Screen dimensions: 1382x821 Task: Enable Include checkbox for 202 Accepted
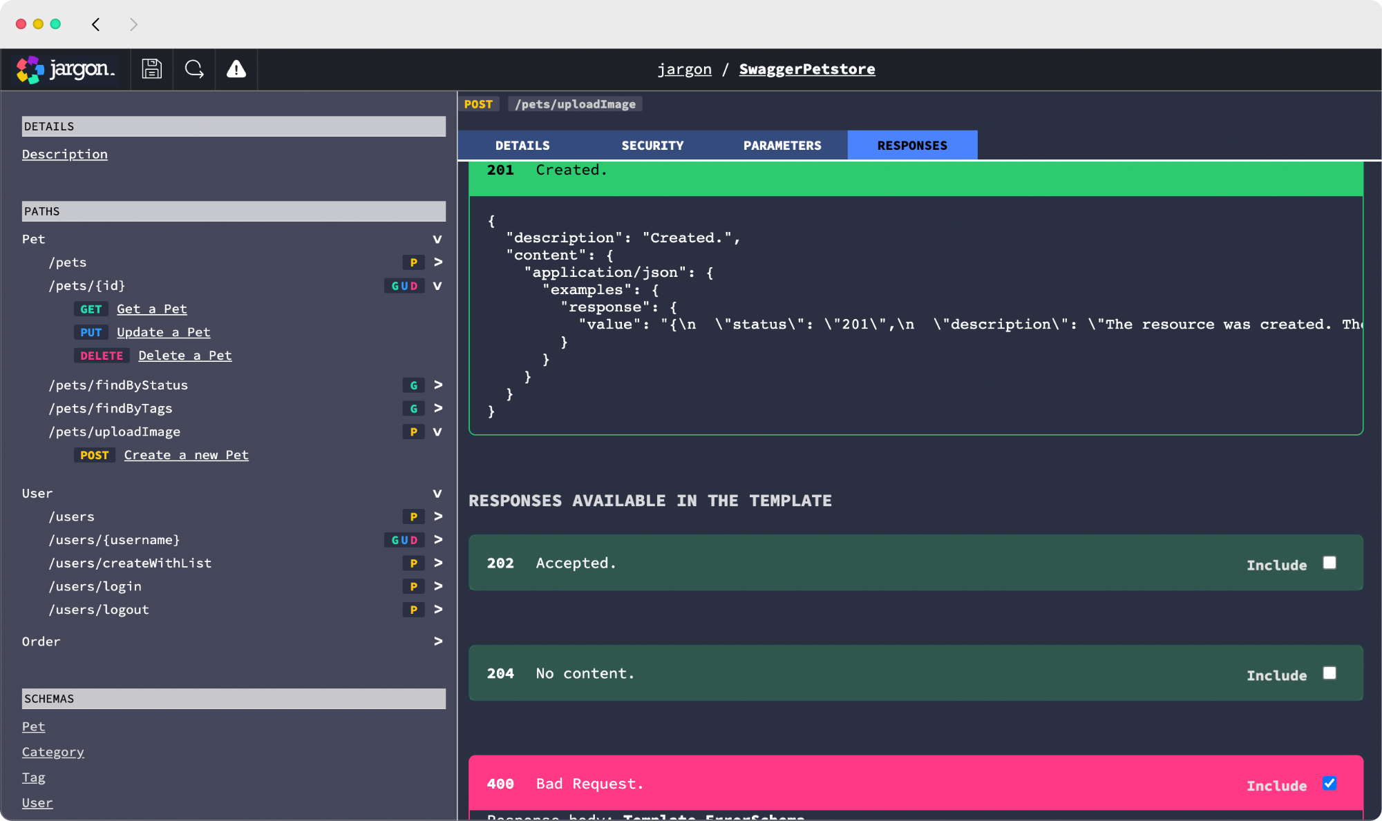(x=1329, y=563)
